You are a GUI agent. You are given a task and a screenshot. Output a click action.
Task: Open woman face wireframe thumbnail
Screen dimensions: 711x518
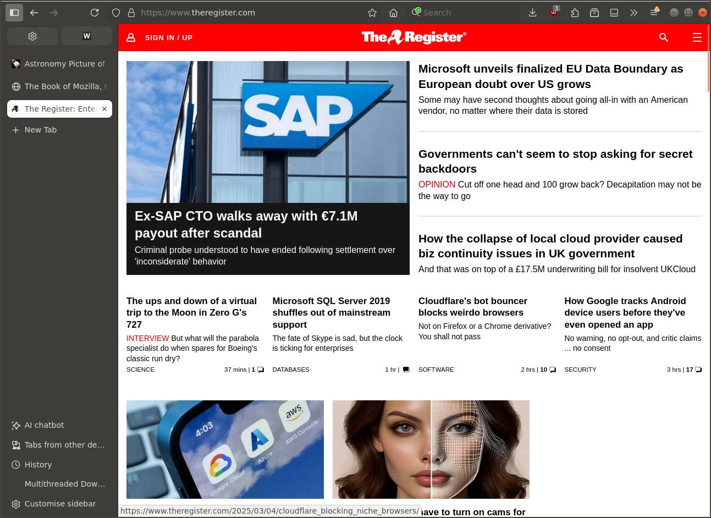tap(431, 449)
